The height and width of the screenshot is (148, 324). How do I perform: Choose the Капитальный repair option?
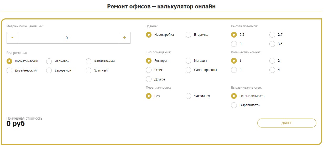tap(89, 61)
